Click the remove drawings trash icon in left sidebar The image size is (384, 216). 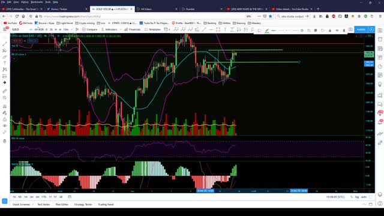(5, 141)
